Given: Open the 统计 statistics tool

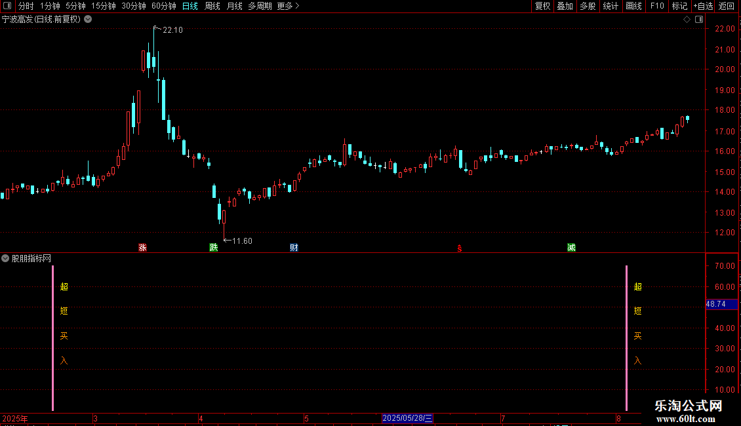Looking at the screenshot, I should (x=610, y=6).
